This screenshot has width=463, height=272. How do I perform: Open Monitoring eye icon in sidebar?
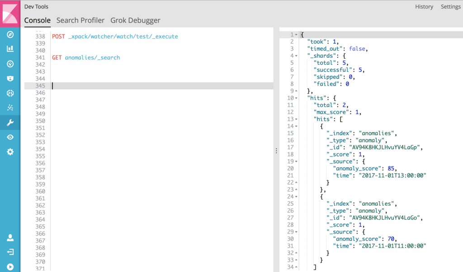pyautogui.click(x=10, y=137)
